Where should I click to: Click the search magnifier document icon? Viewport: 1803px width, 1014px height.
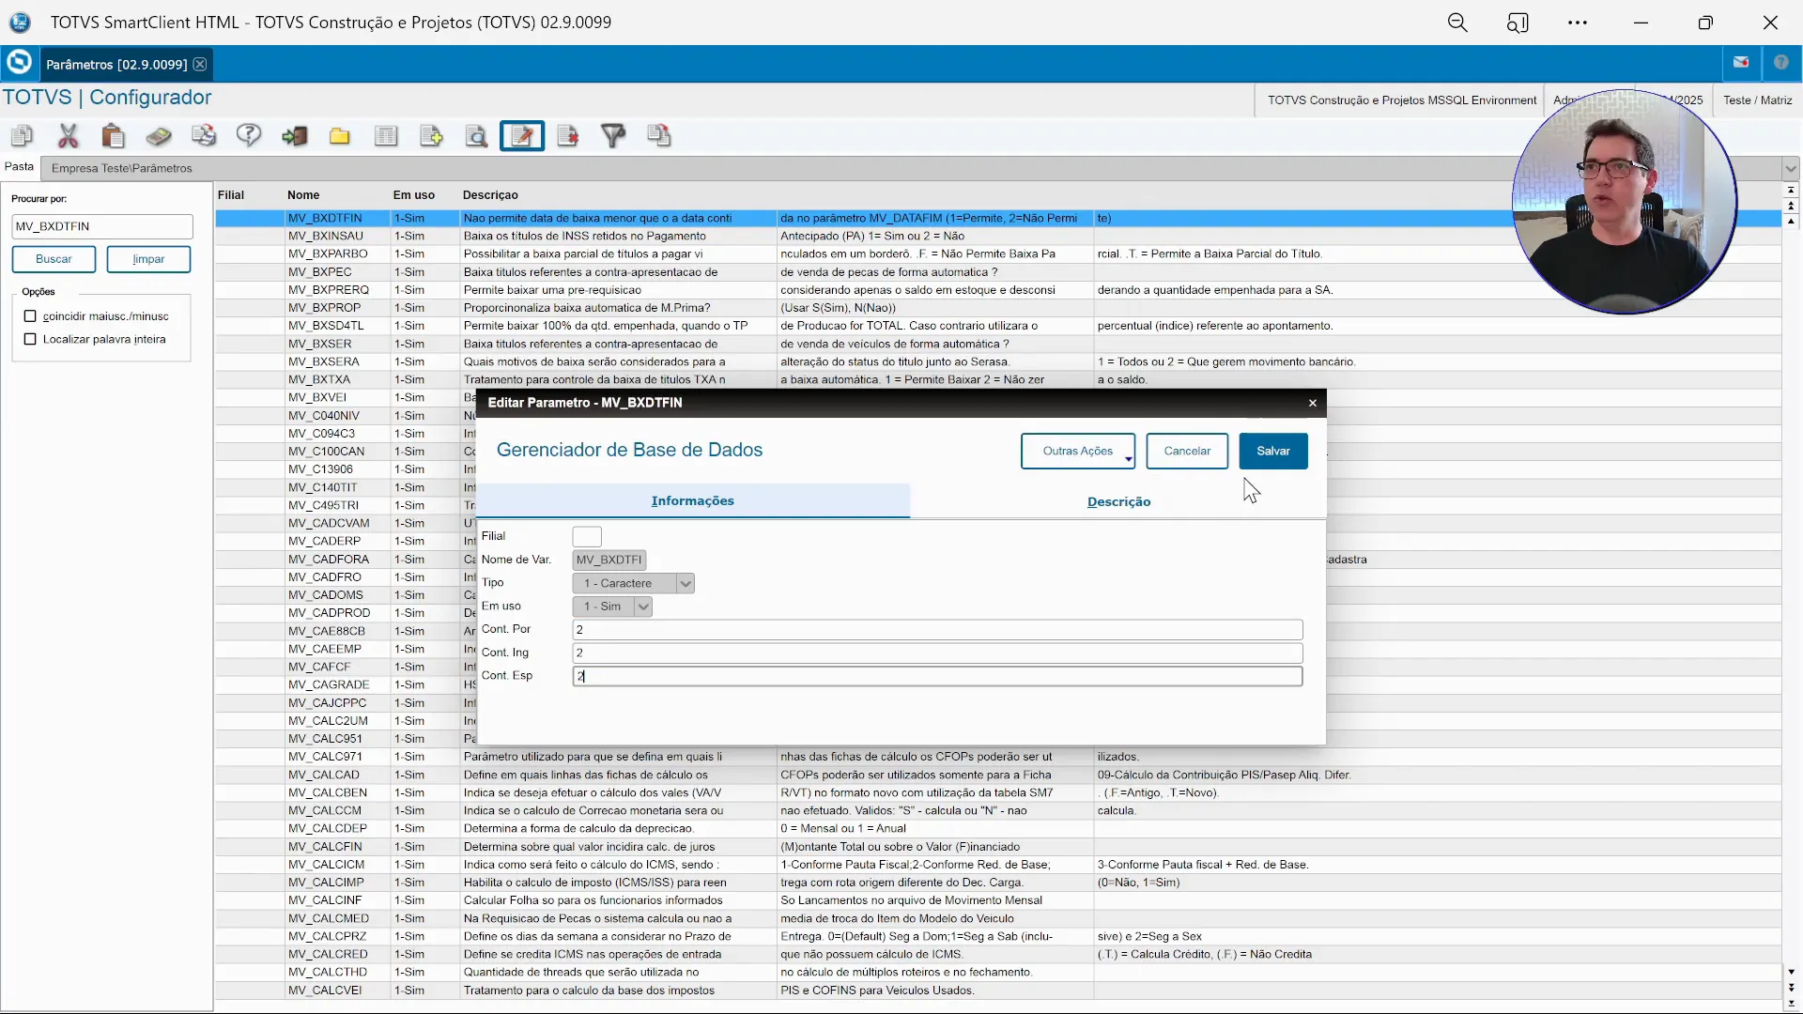[x=477, y=136]
